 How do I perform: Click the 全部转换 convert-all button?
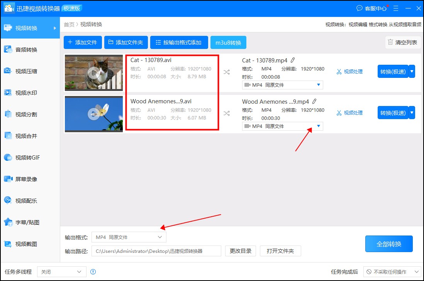tap(389, 244)
